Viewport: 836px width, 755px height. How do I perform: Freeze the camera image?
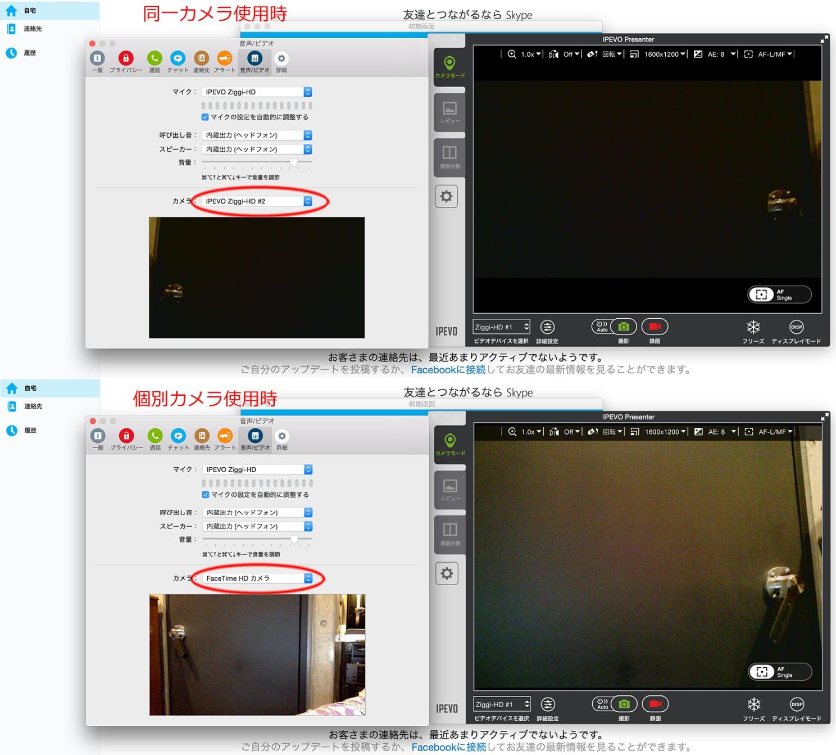pos(753,327)
